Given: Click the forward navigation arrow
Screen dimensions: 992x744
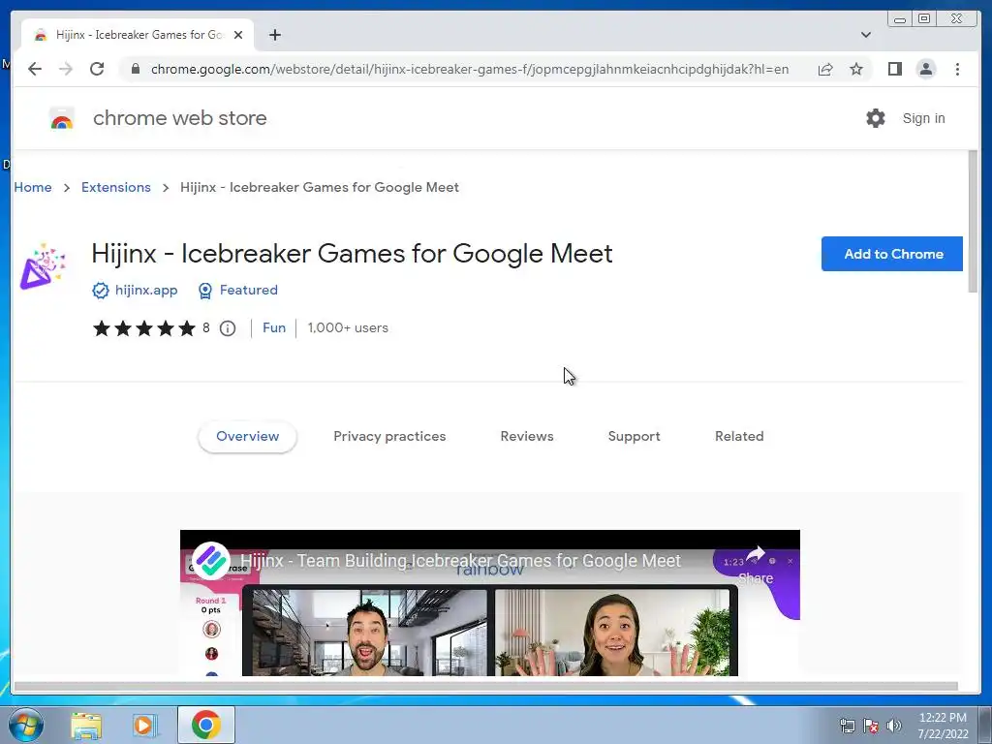Looking at the screenshot, I should [66, 69].
